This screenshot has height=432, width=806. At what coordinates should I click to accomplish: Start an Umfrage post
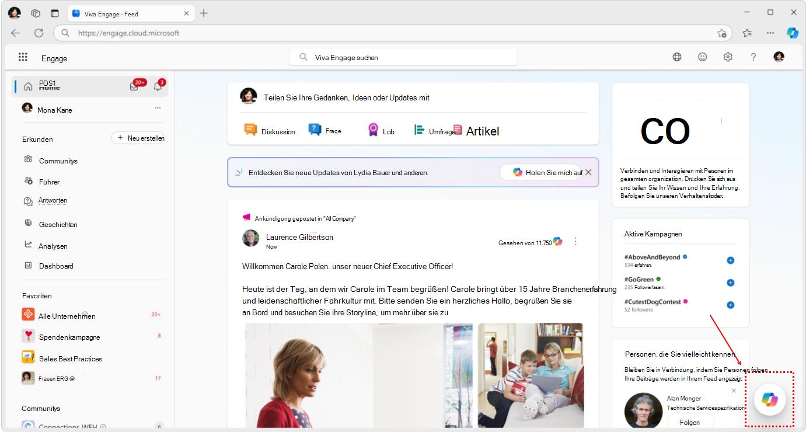coord(434,131)
